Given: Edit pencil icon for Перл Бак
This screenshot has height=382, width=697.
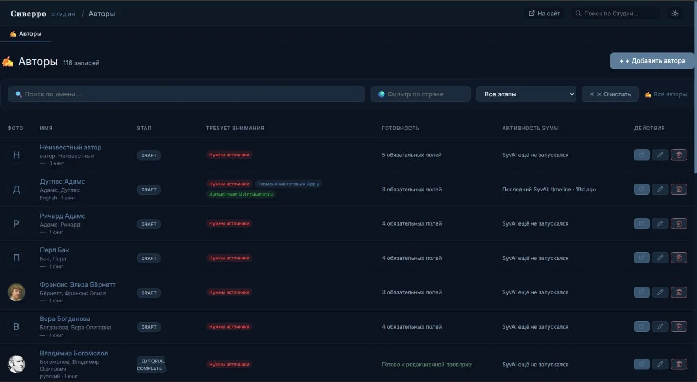Looking at the screenshot, I should 660,258.
